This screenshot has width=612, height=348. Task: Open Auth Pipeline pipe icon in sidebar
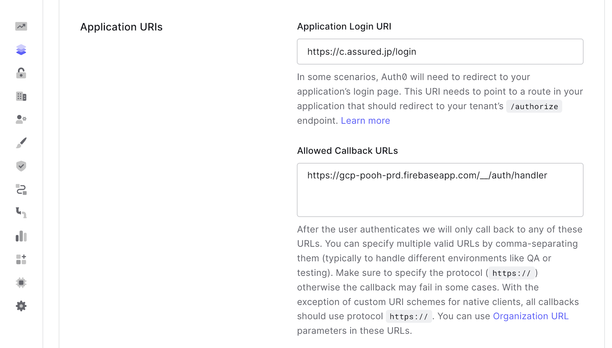(21, 213)
